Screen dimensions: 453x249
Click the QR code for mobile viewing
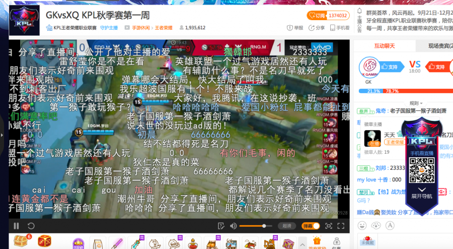(x=422, y=170)
